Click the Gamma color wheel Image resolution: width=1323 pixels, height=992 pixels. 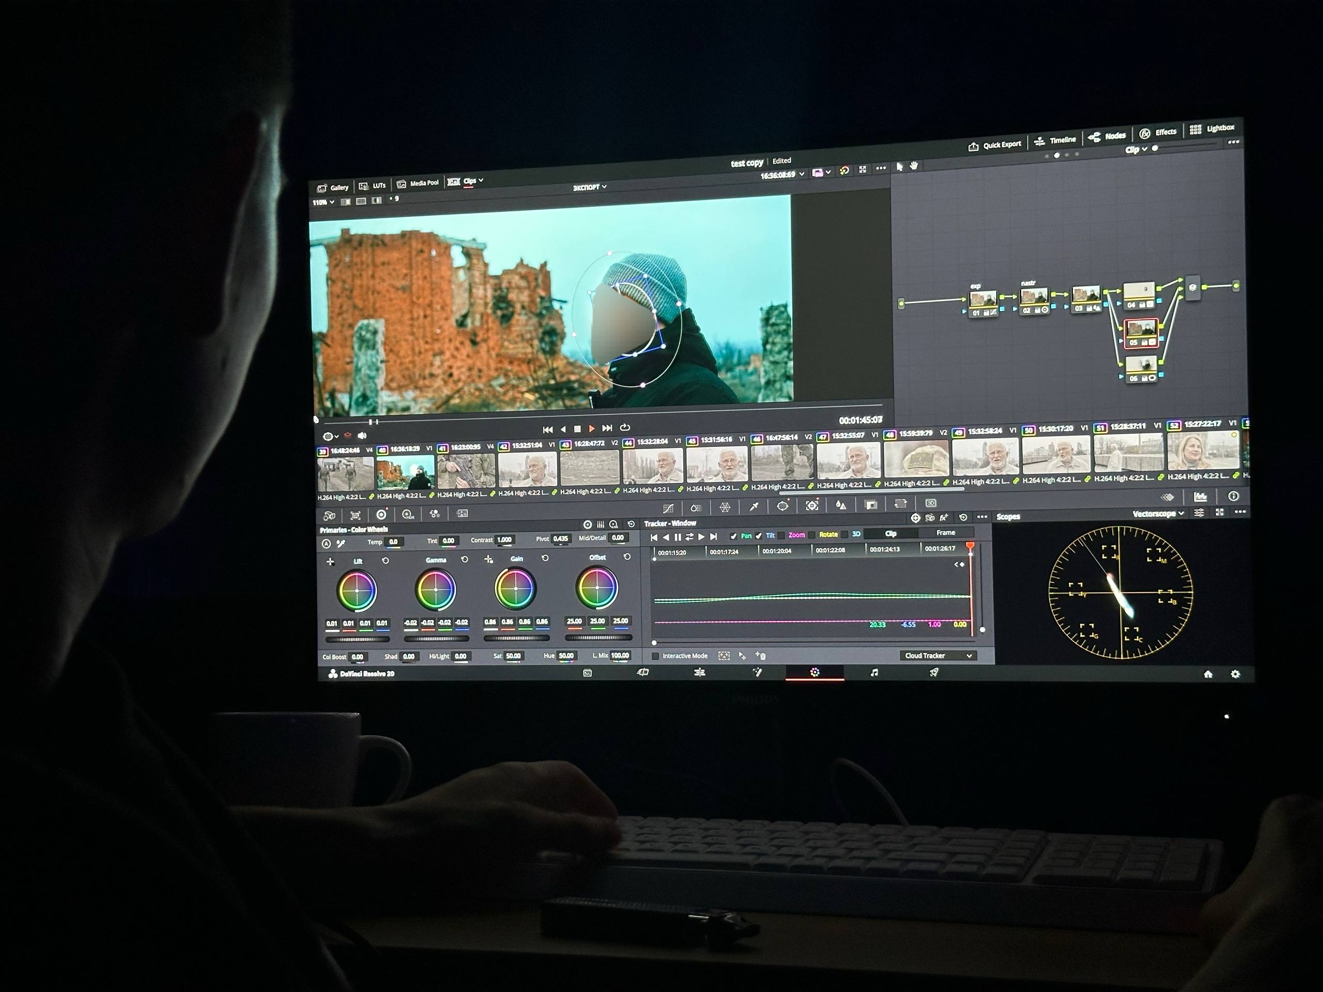[436, 590]
